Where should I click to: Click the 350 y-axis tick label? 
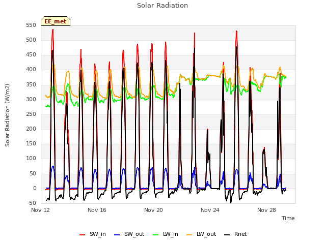click(31, 85)
